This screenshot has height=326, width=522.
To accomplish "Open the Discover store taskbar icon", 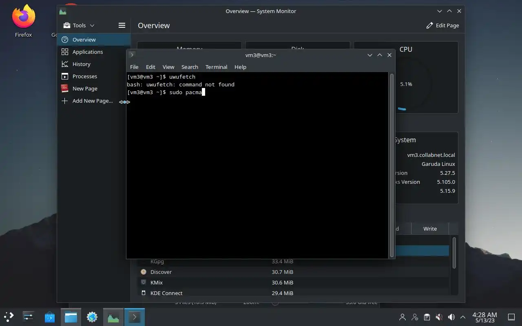I will tap(50, 317).
